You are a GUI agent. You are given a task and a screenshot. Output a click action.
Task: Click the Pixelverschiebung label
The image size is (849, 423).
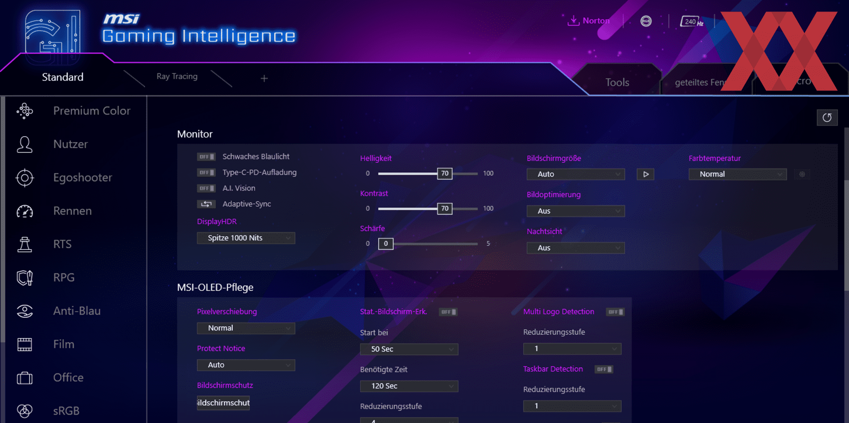coord(227,311)
